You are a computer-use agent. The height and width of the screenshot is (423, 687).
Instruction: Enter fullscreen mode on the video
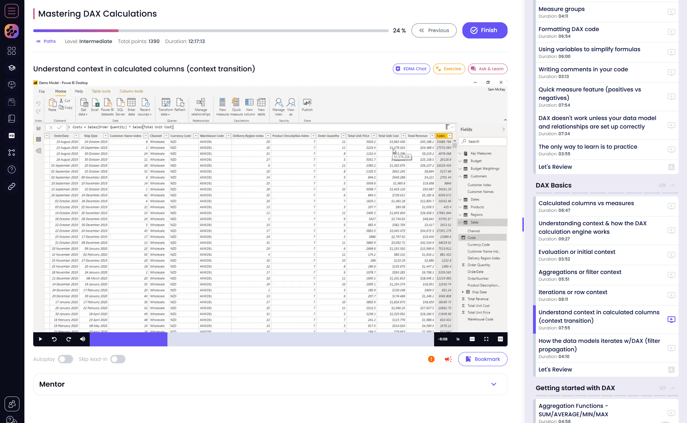point(486,339)
